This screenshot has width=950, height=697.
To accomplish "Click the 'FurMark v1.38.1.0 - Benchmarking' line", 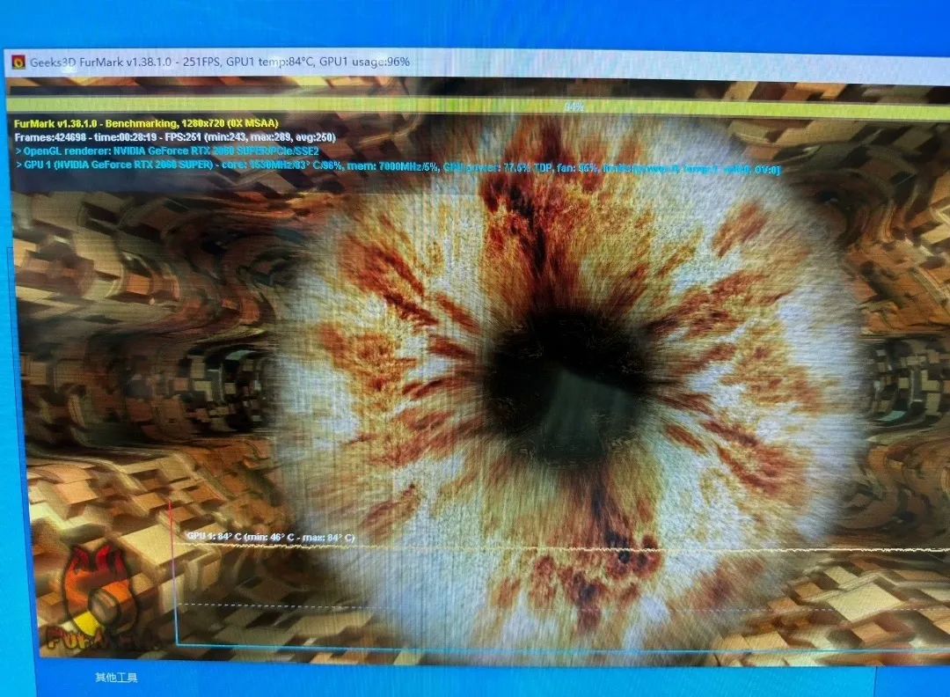I will 146,123.
